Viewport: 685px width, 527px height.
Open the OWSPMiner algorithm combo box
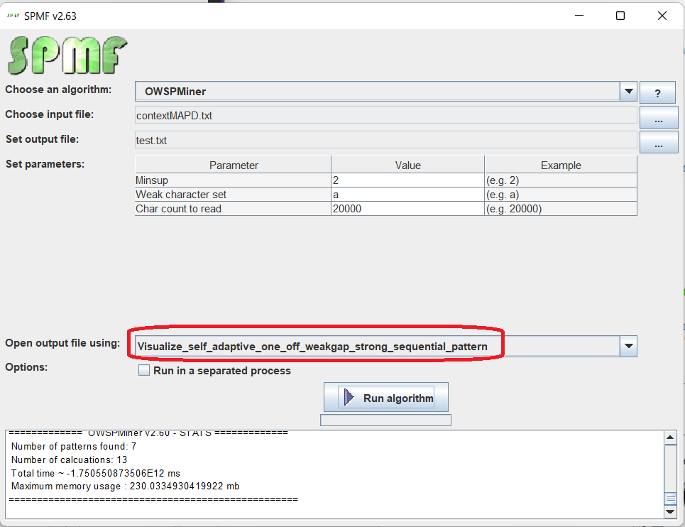[x=376, y=92]
